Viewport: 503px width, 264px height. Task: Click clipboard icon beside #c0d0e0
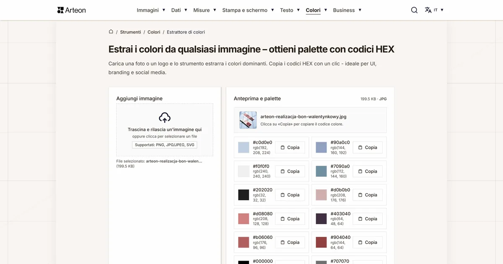tap(283, 148)
